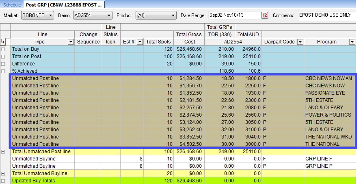Click the $4,502.50 cost cell

click(189, 144)
